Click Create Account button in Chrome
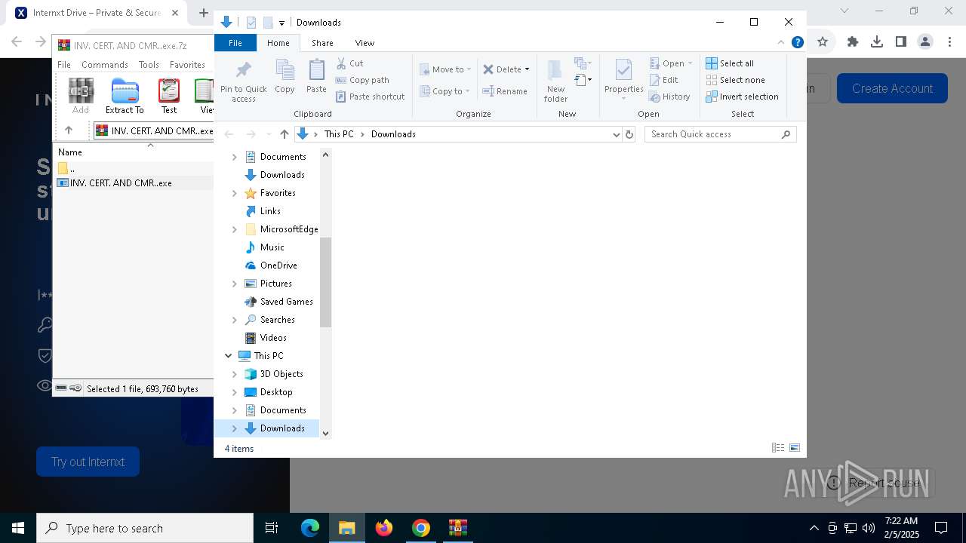The height and width of the screenshot is (543, 966). (x=892, y=88)
